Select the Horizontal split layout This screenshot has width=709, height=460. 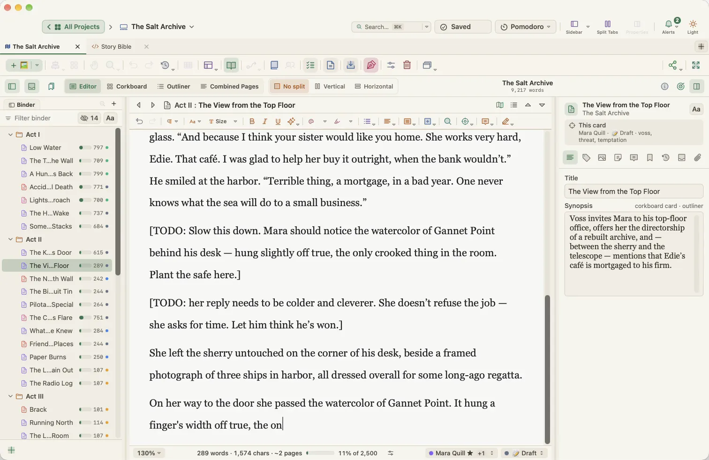click(374, 86)
